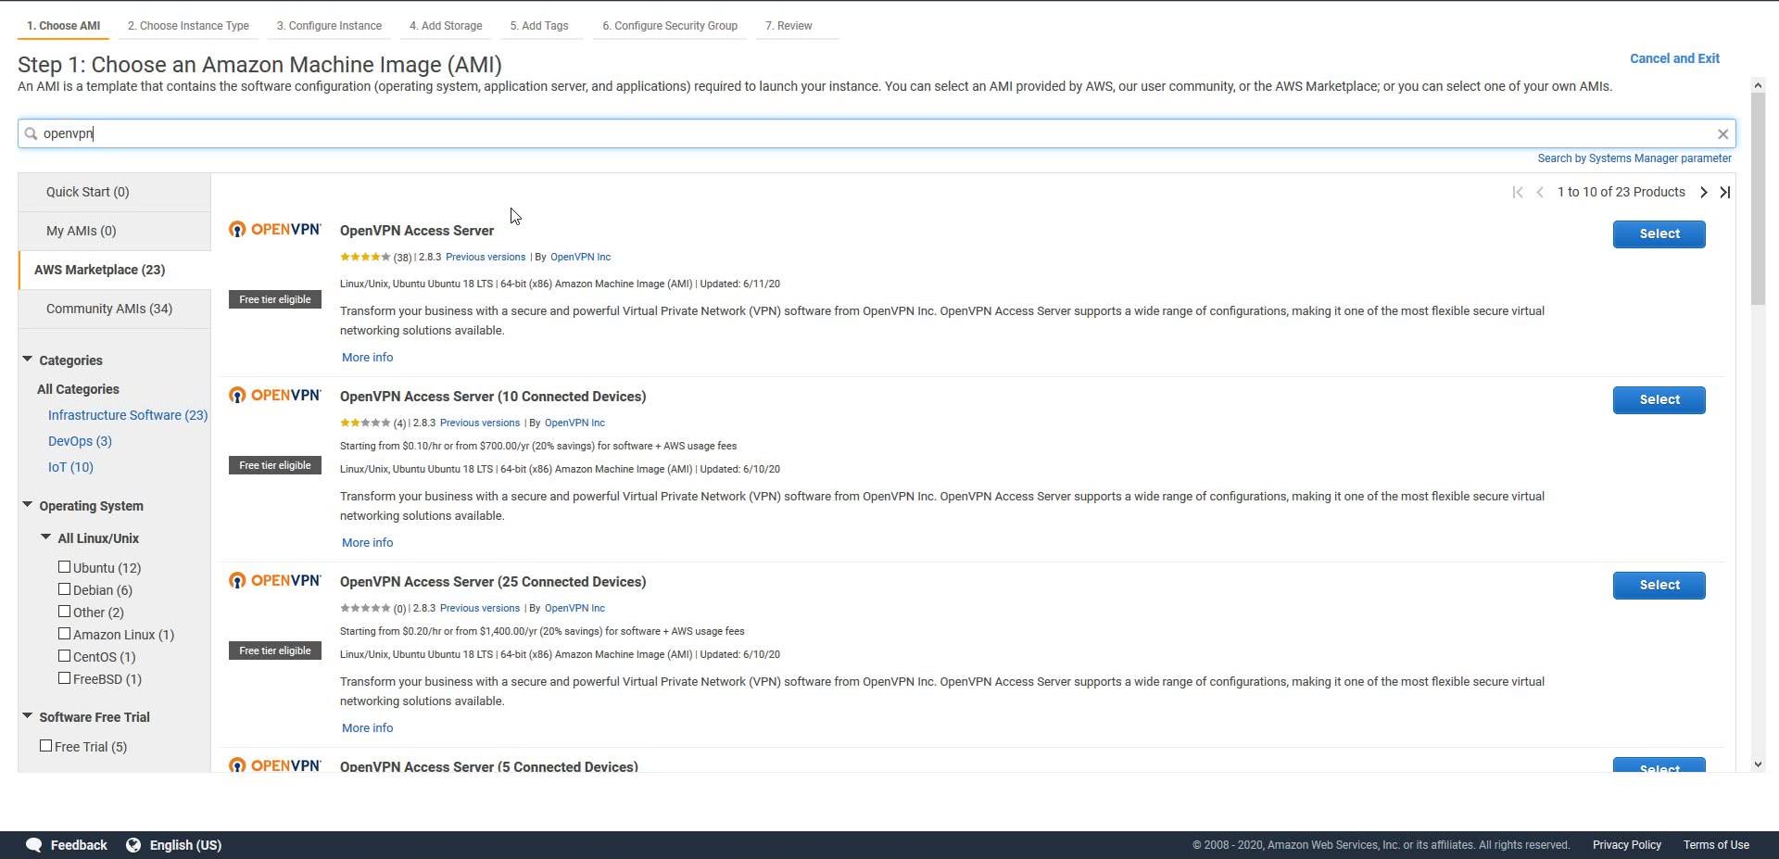Select the OpenVPN Access Server AMI

point(1659,234)
